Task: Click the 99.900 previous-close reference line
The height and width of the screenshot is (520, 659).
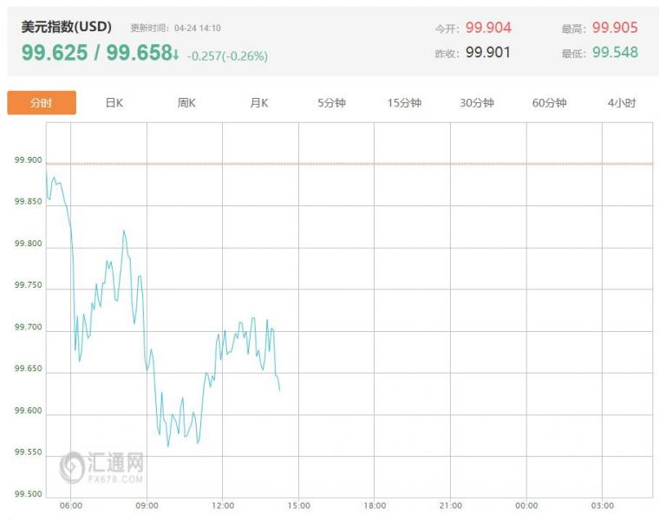Action: [x=349, y=164]
